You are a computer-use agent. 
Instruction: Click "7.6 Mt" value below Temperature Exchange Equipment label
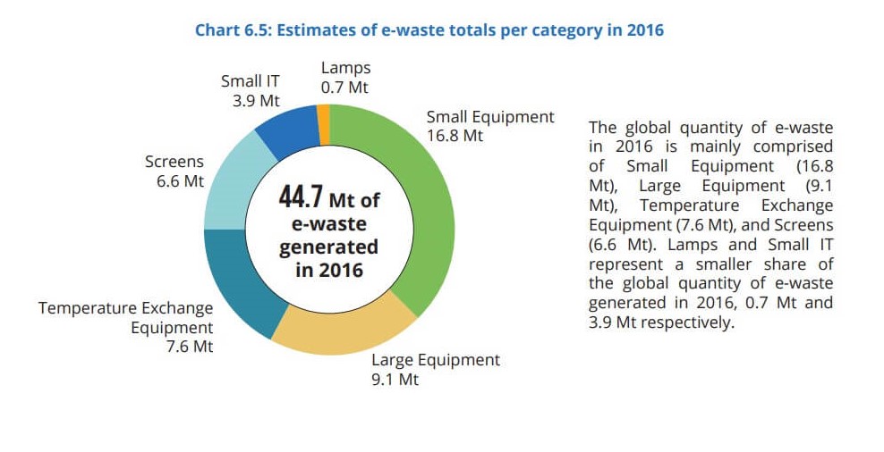pos(189,347)
